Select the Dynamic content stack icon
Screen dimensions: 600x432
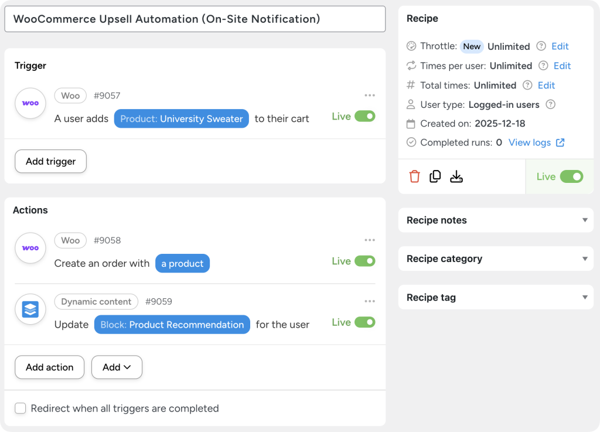(30, 309)
